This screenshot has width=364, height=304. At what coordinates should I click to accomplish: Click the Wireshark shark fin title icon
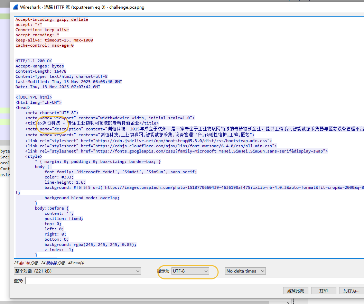point(16,7)
